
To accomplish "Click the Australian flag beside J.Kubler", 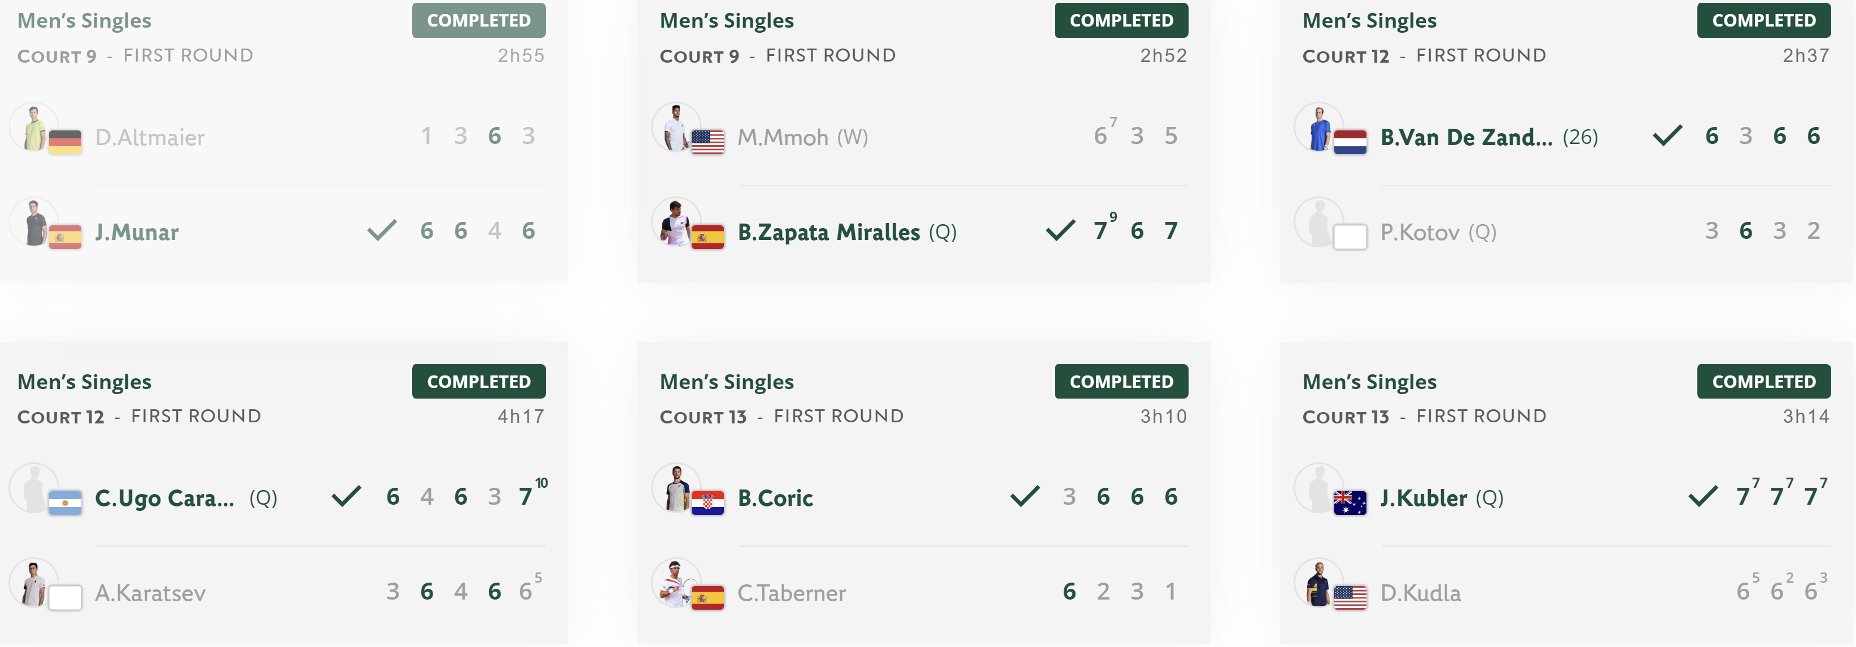I will tap(1350, 502).
